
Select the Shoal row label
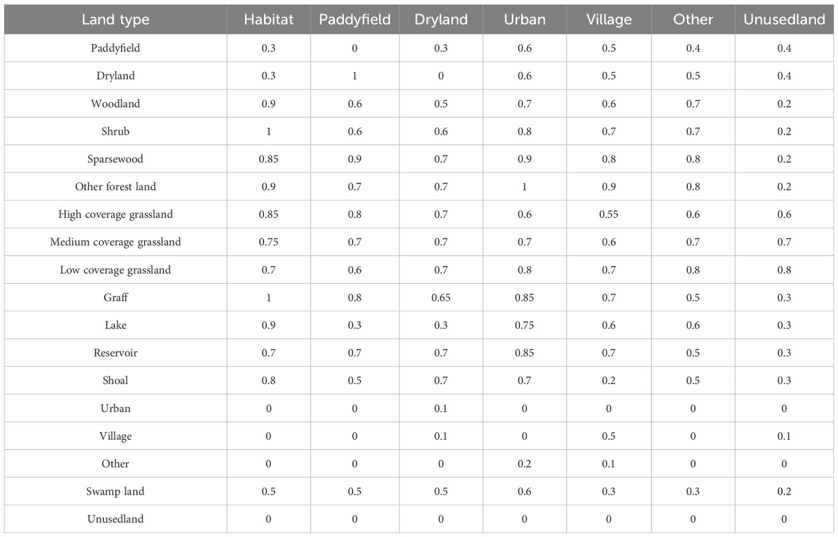tap(115, 381)
